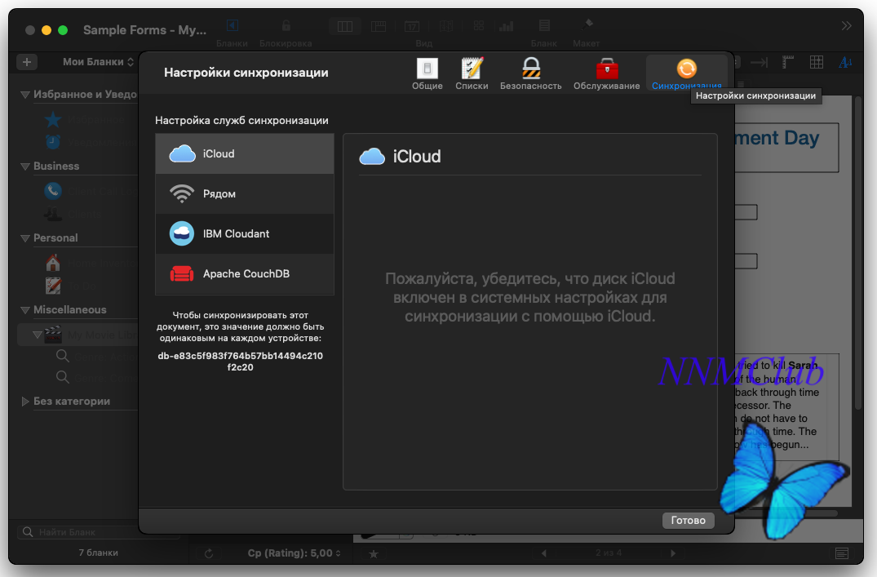
Task: Open the notepad checklist form under Personal
Action: tap(53, 285)
